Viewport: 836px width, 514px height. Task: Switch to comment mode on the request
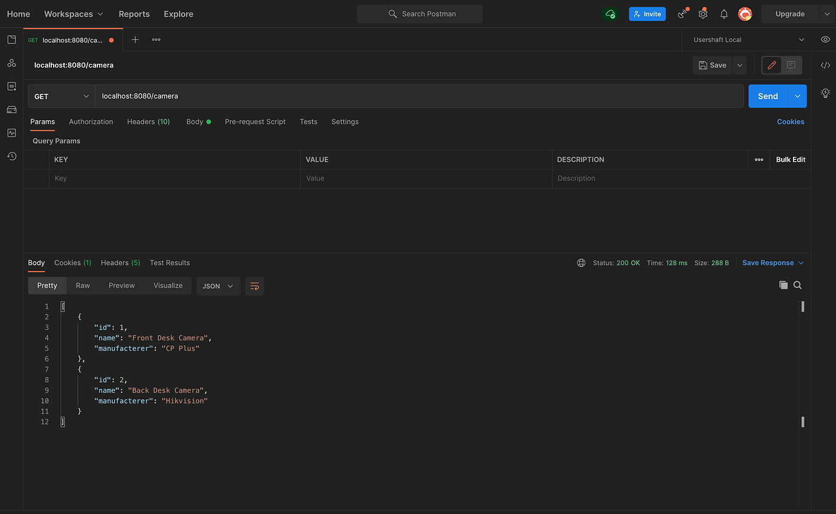(x=791, y=65)
